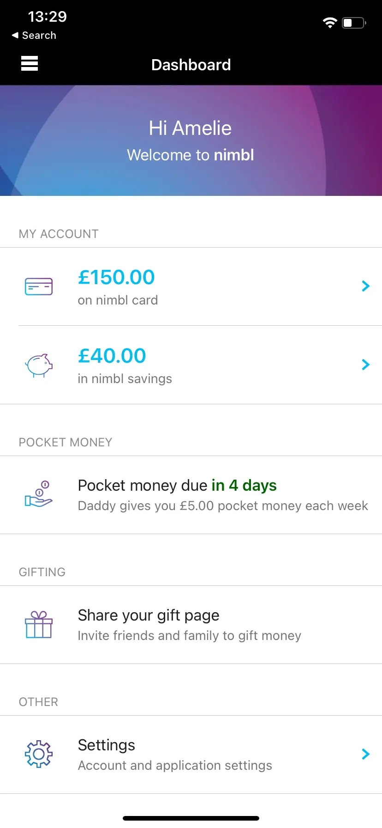
Task: Open the hamburger menu
Action: point(30,63)
